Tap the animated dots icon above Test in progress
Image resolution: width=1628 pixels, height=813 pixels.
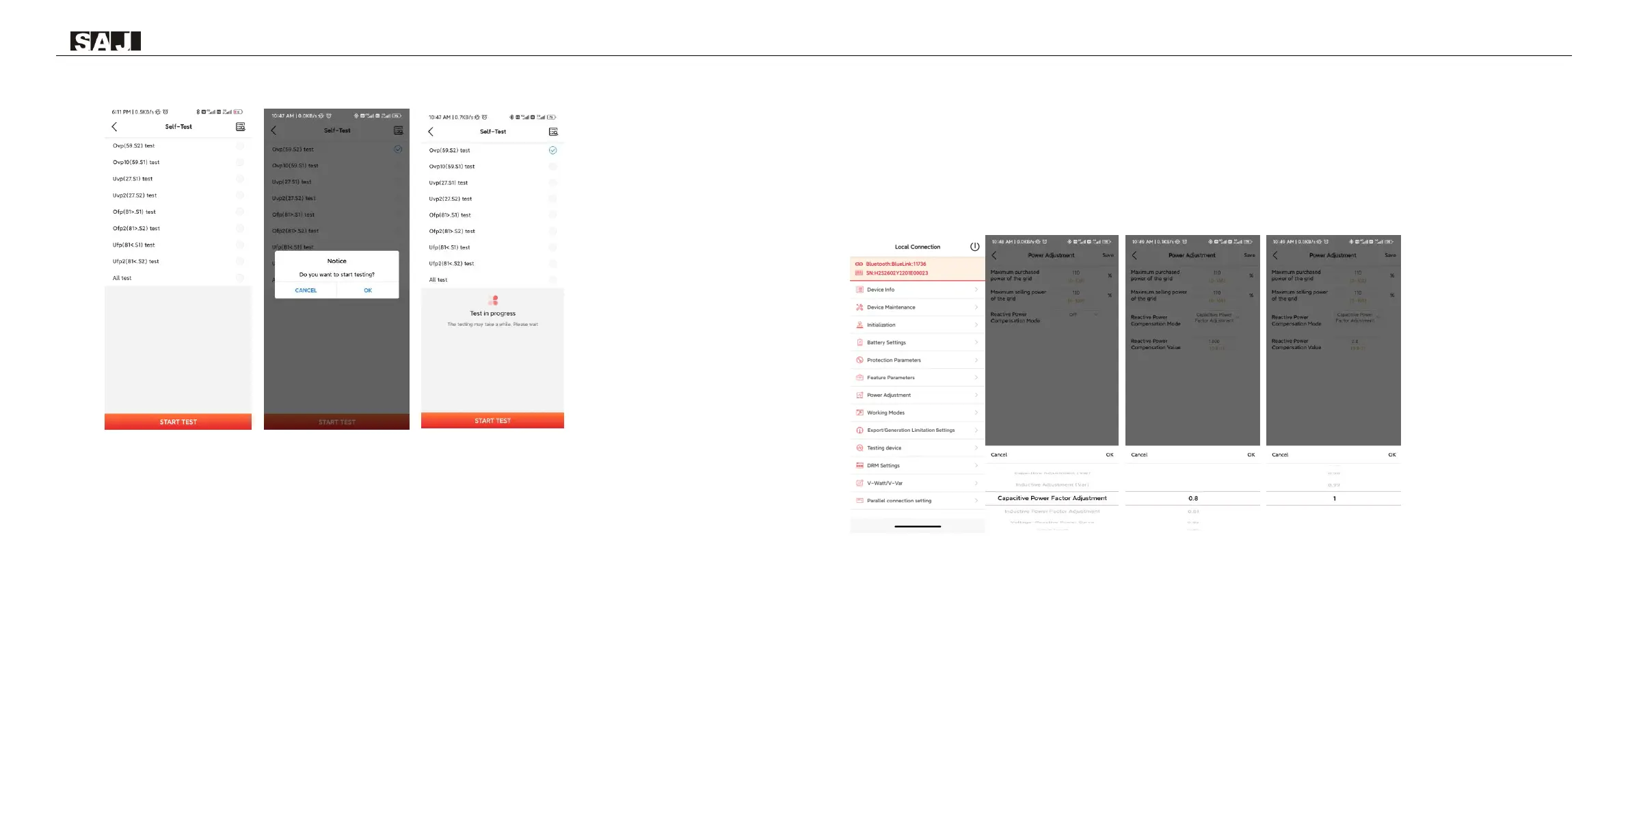pyautogui.click(x=493, y=300)
